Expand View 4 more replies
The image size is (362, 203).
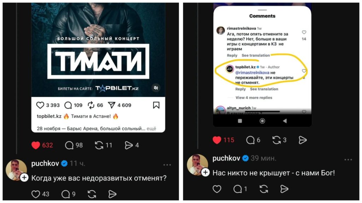[x=254, y=98]
